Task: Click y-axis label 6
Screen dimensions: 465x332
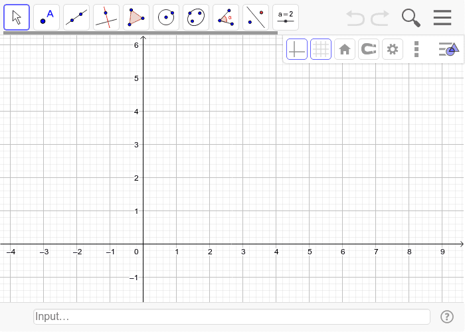Action: pyautogui.click(x=136, y=45)
